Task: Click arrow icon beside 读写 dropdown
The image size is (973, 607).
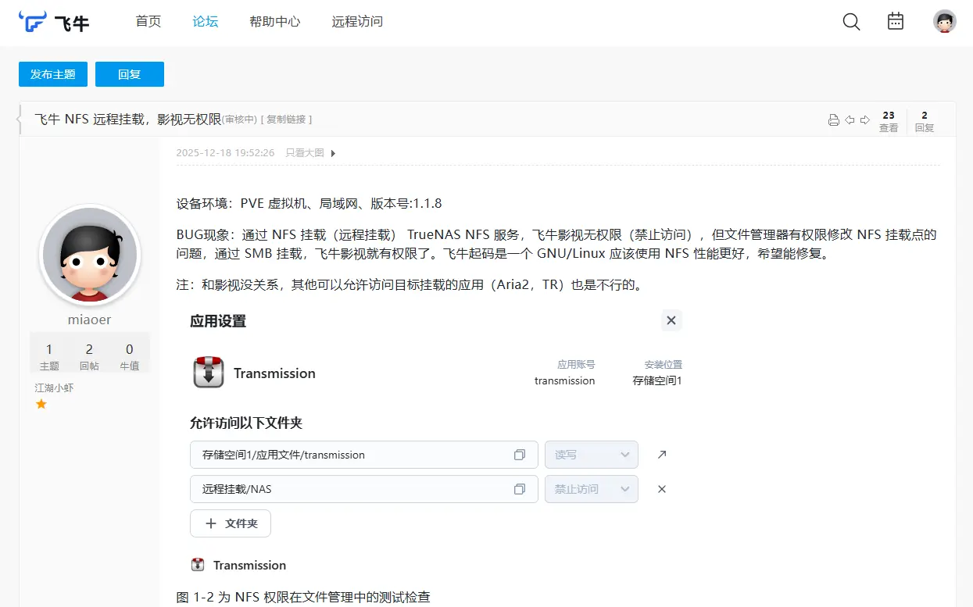Action: coord(662,455)
